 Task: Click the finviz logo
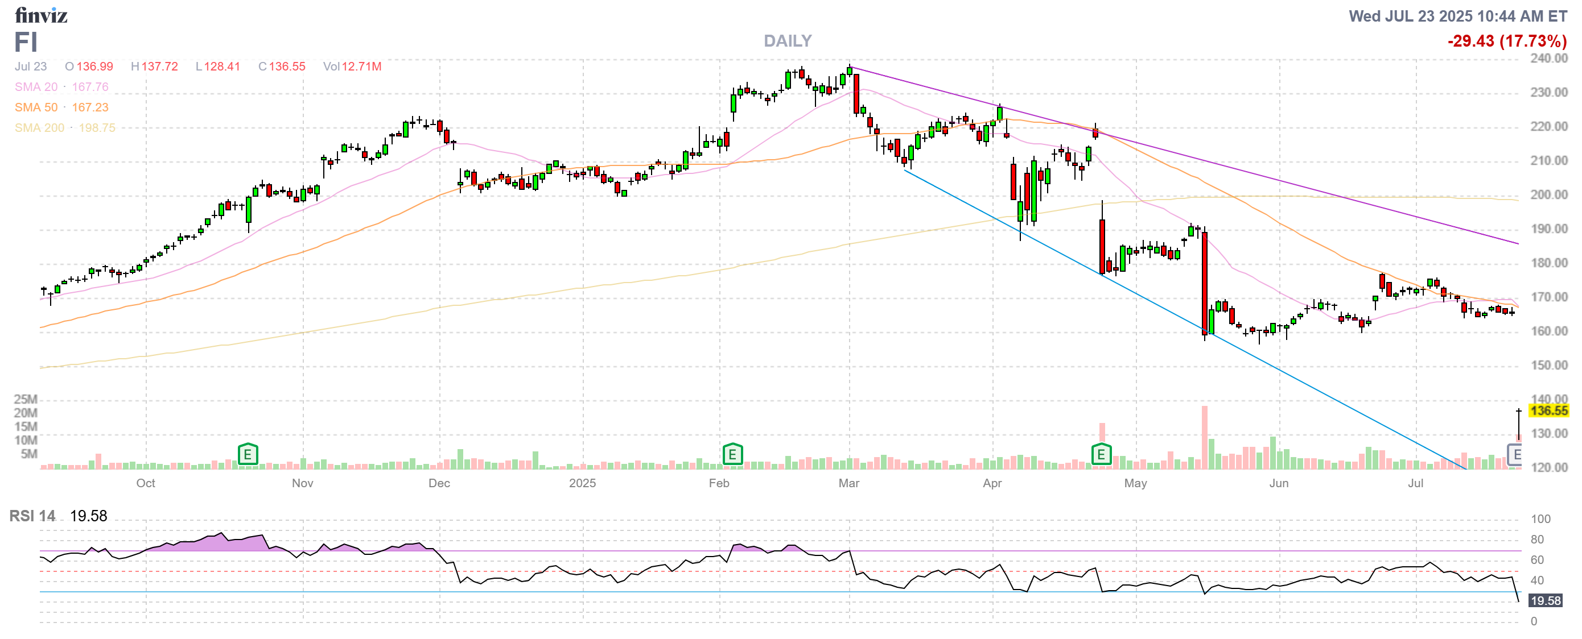40,15
